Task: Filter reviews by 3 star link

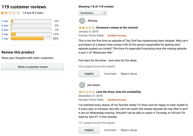Action: pos(5,30)
